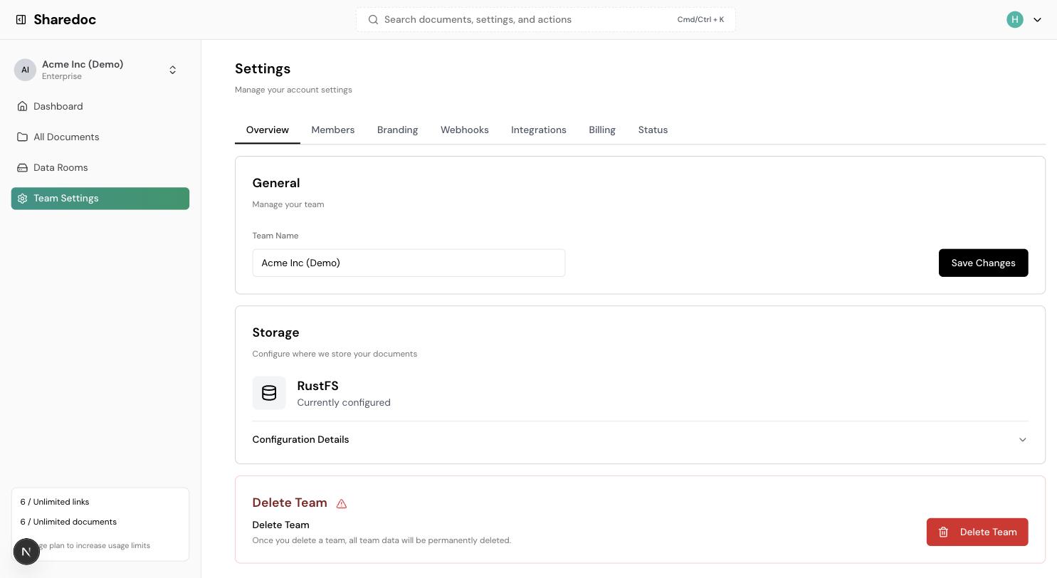The height and width of the screenshot is (578, 1057).
Task: Click the Data Rooms icon
Action: [x=23, y=168]
